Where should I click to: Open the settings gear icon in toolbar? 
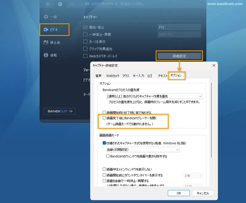click(60, 4)
